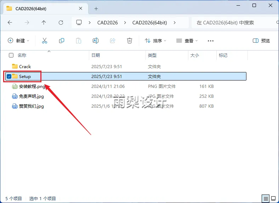Select the 安装教程.png file name

click(32, 86)
